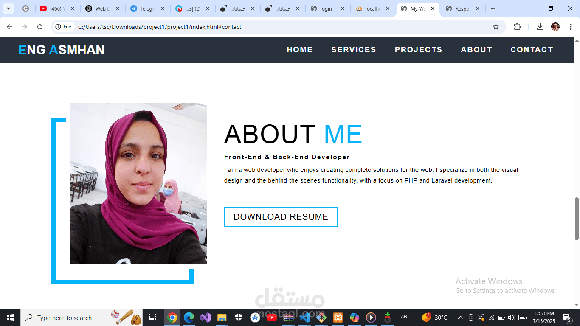Reload the current page

click(40, 27)
